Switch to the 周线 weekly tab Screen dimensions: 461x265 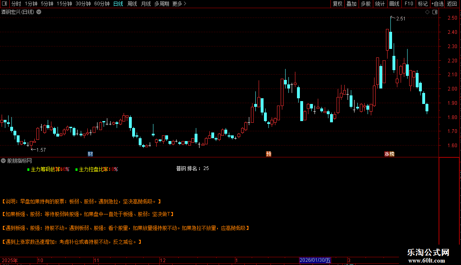pos(132,4)
